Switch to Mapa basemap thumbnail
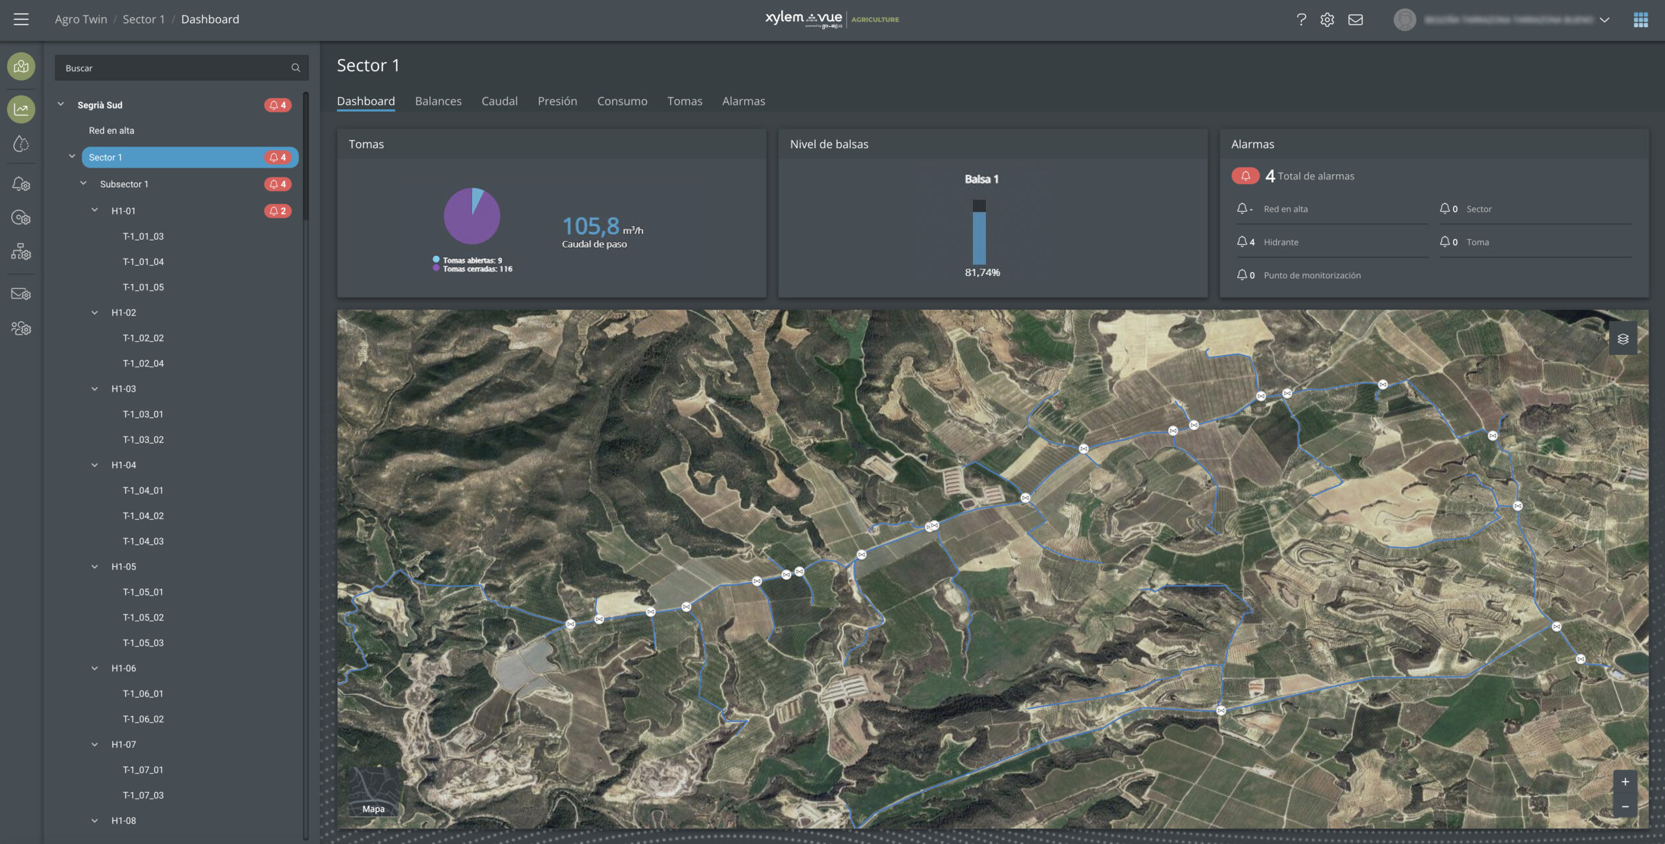Viewport: 1665px width, 844px height. (x=373, y=792)
